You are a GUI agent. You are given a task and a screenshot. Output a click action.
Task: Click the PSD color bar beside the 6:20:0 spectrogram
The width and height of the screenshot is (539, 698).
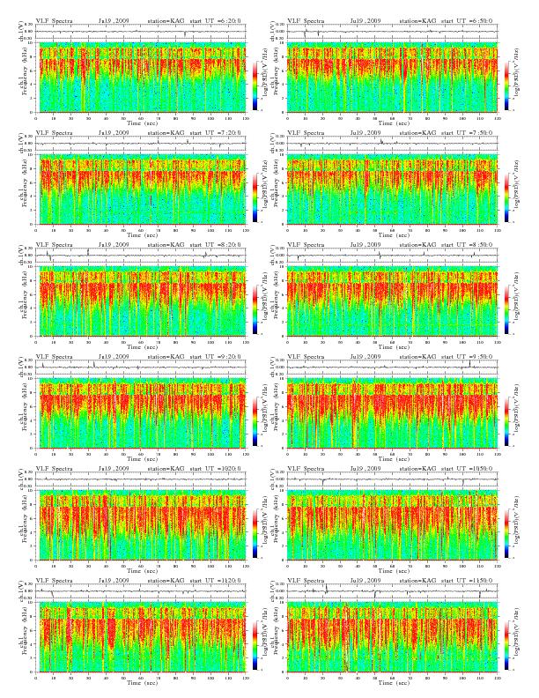(x=255, y=85)
